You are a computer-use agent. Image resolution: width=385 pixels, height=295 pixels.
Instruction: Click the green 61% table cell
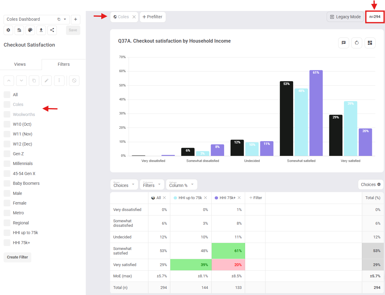(228, 251)
